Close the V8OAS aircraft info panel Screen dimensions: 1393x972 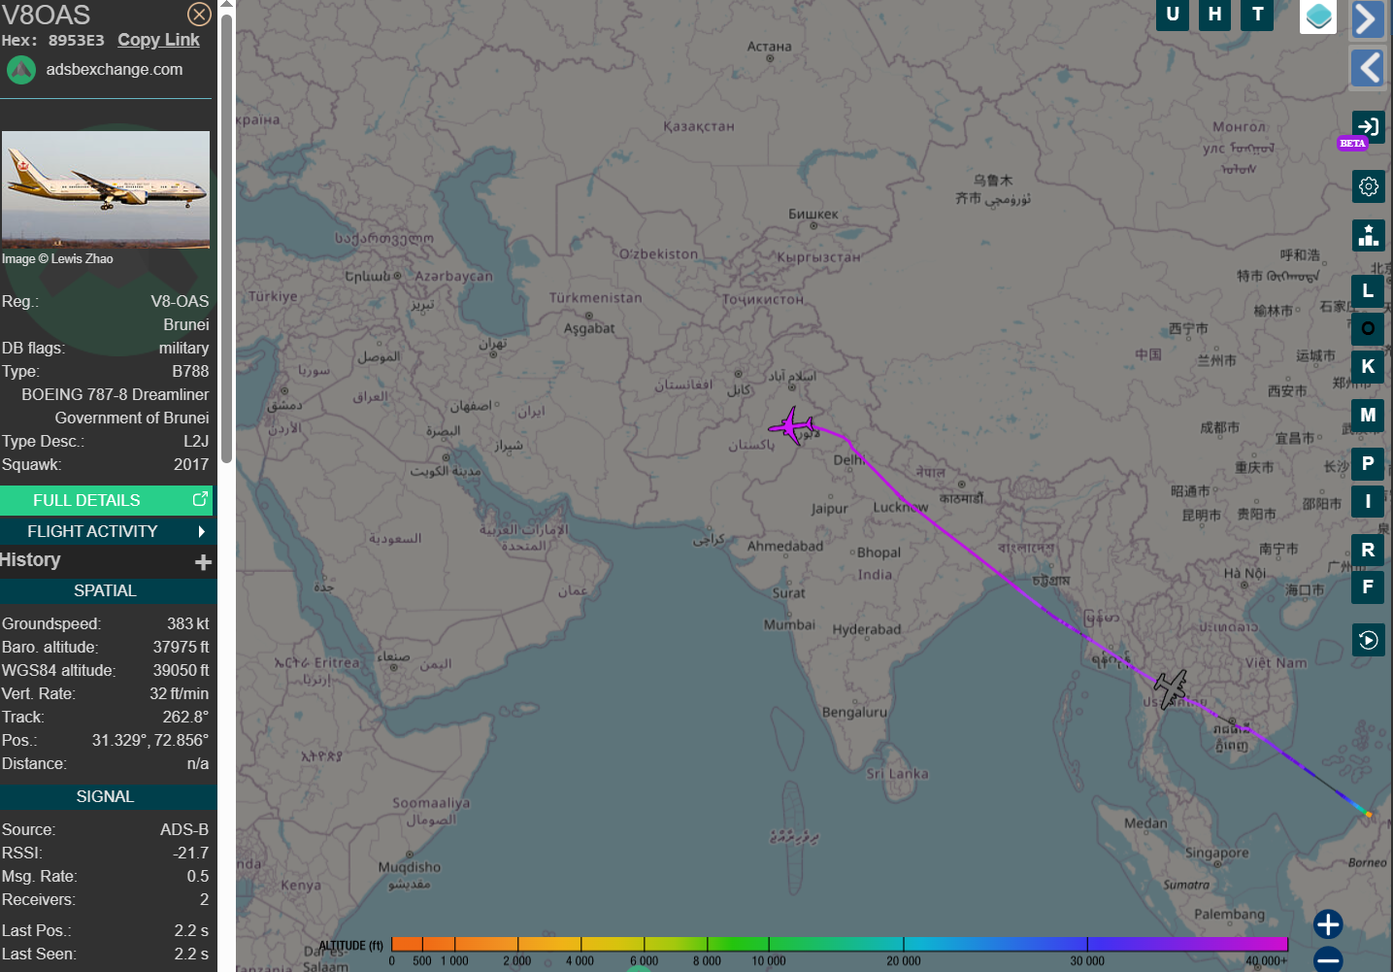199,15
